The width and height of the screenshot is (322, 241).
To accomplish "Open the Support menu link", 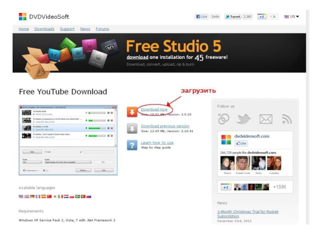I will pos(67,29).
